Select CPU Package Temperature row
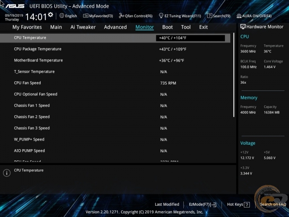 pyautogui.click(x=115, y=49)
